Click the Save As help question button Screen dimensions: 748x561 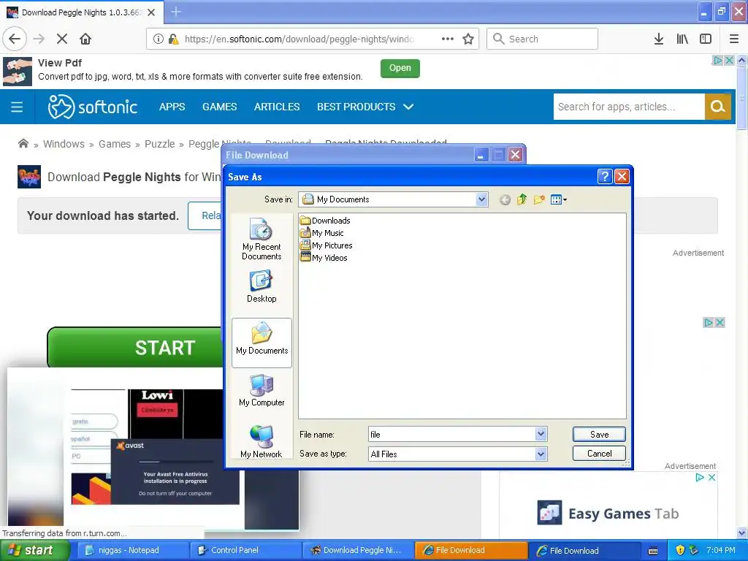604,177
